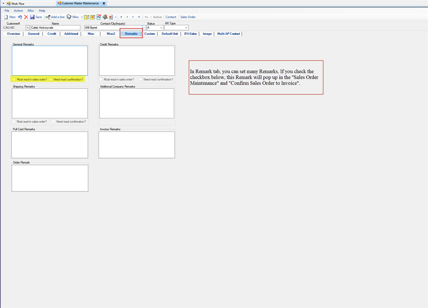This screenshot has width=428, height=308.
Task: Open the Status dropdown
Action: [161, 27]
